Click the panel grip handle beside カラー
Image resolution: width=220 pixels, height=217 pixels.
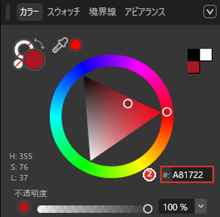pos(8,12)
